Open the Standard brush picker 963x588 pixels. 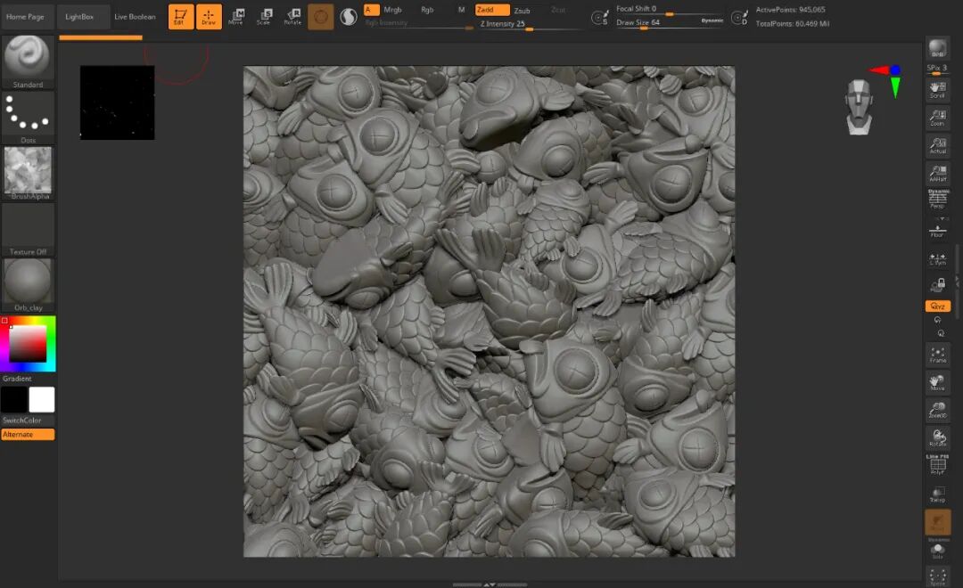click(x=28, y=61)
